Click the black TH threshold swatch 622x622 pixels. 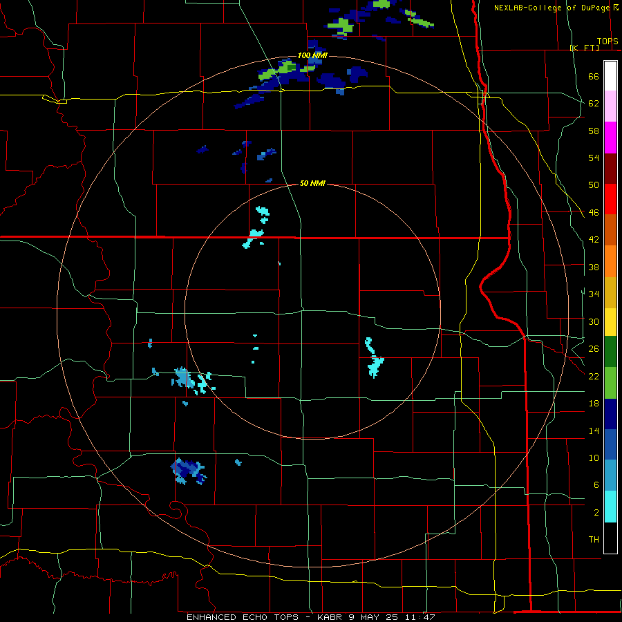610,538
